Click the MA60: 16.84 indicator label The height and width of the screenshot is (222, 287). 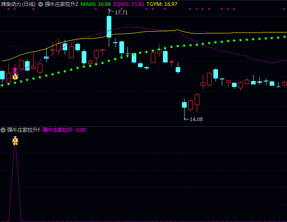[96, 4]
